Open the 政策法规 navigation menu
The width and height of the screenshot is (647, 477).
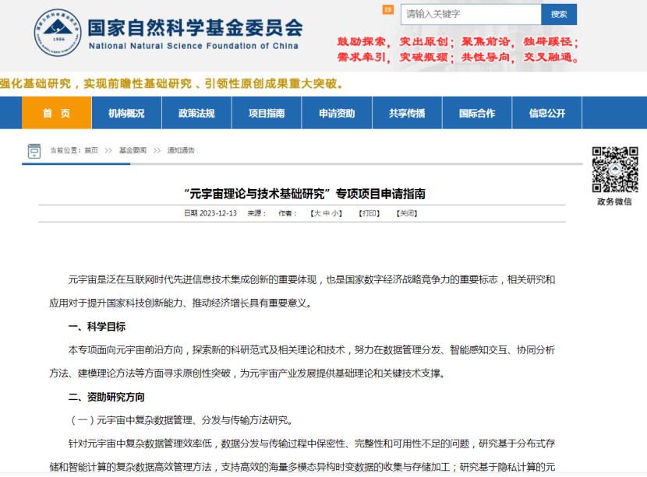(196, 113)
